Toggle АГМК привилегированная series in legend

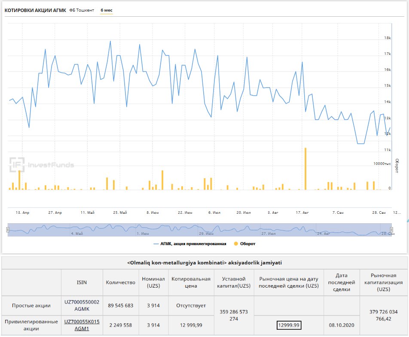click(x=190, y=244)
